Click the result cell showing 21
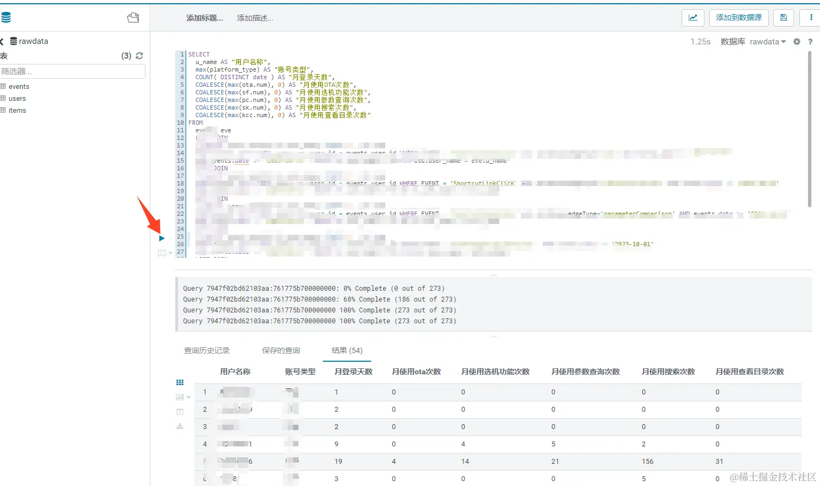 click(555, 462)
